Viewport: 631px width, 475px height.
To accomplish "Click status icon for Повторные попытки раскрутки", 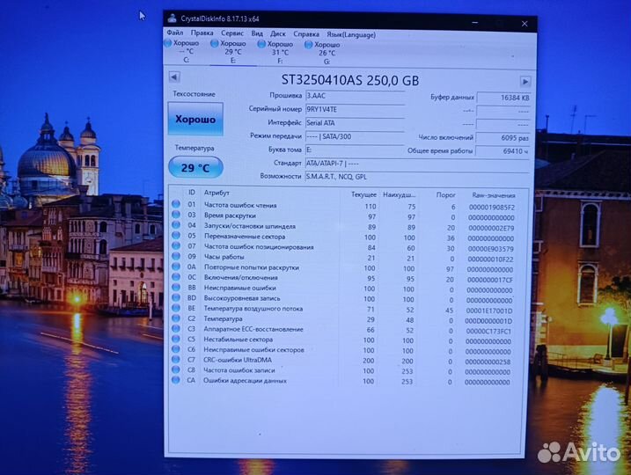I will click(176, 267).
